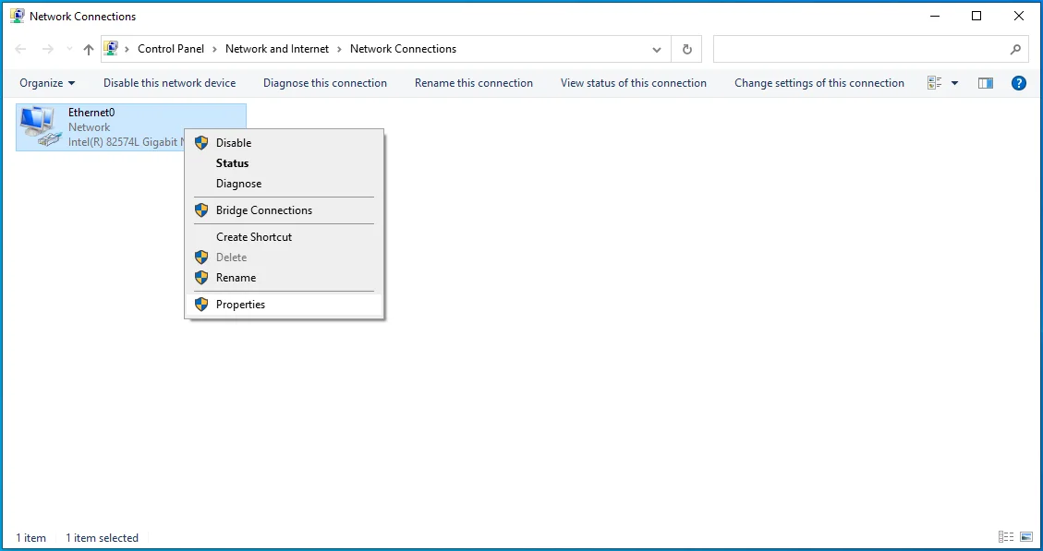1043x551 pixels.
Task: Choose Diagnose from the context menu
Action: tap(284, 184)
